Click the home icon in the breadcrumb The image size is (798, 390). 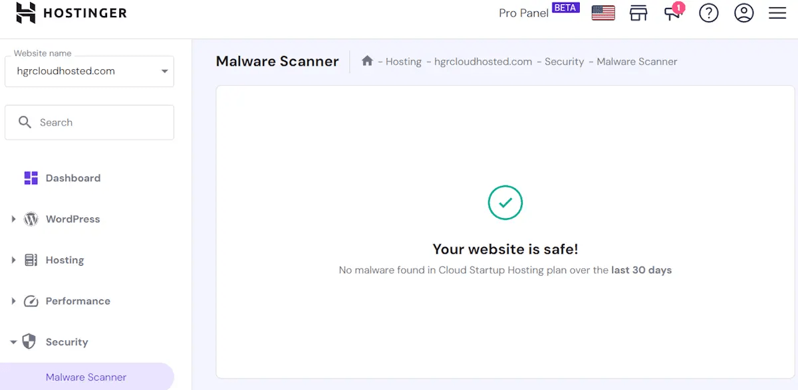click(x=368, y=60)
